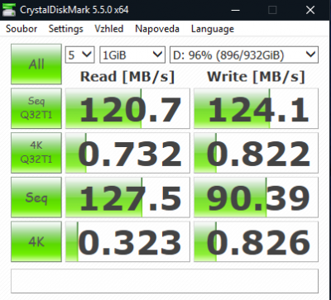Open the Vzhled menu
The image size is (331, 300).
[108, 29]
